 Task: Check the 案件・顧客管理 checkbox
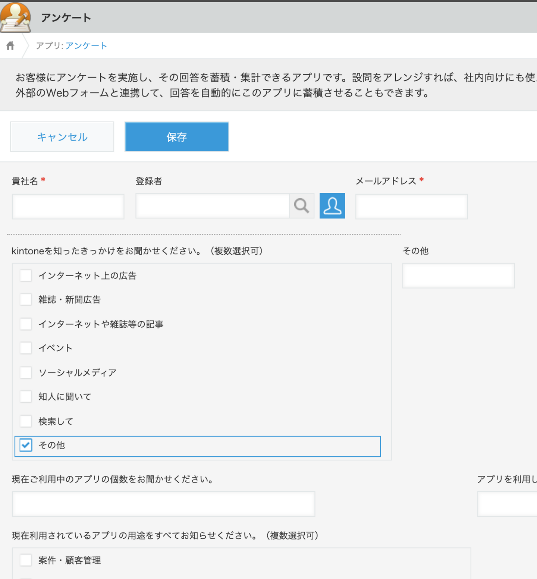pos(26,560)
